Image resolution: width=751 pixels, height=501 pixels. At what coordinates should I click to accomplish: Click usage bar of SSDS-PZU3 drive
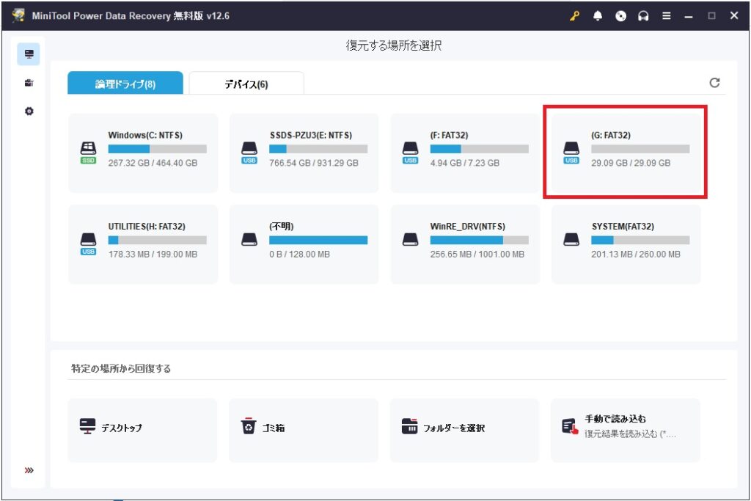[318, 149]
